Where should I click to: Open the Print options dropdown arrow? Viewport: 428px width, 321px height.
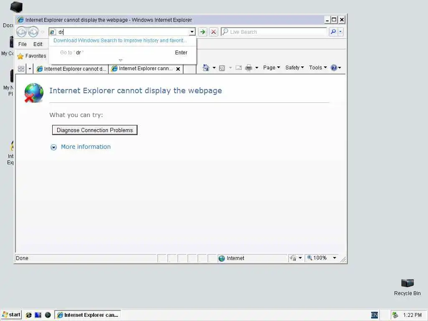point(257,68)
